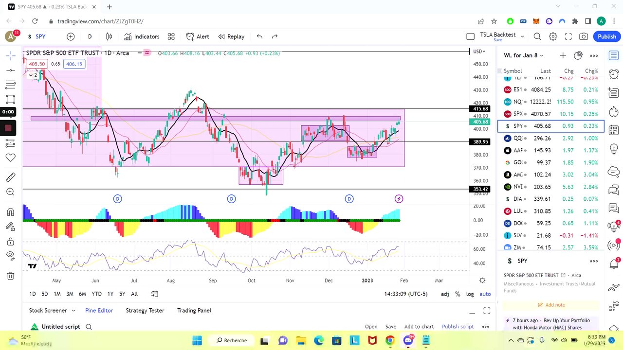Image resolution: width=623 pixels, height=350 pixels.
Task: Select the ruler measure tool
Action: 11,177
